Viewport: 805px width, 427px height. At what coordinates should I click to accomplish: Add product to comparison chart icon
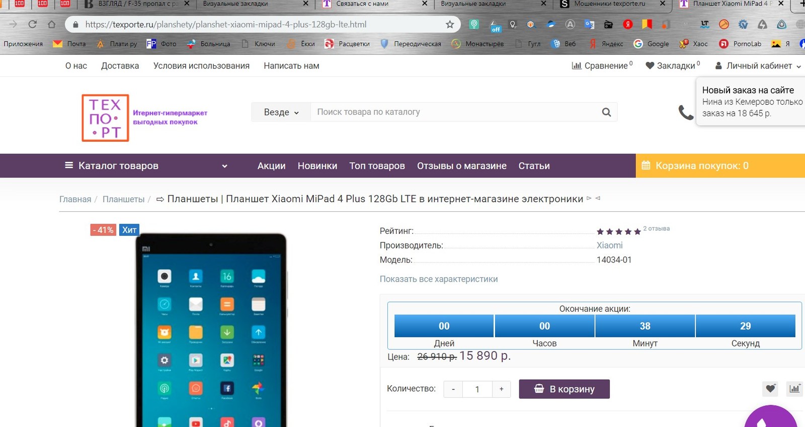(794, 388)
